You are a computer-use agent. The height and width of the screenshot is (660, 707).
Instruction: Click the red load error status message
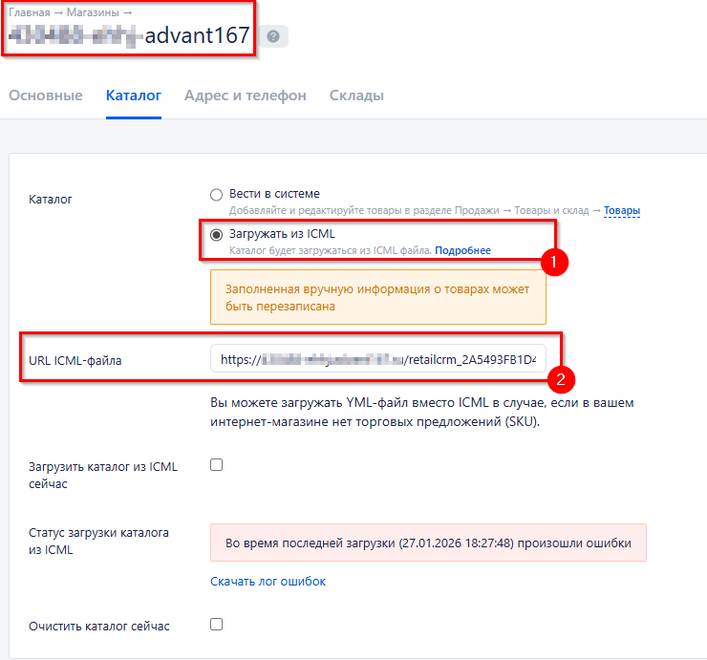pyautogui.click(x=428, y=543)
